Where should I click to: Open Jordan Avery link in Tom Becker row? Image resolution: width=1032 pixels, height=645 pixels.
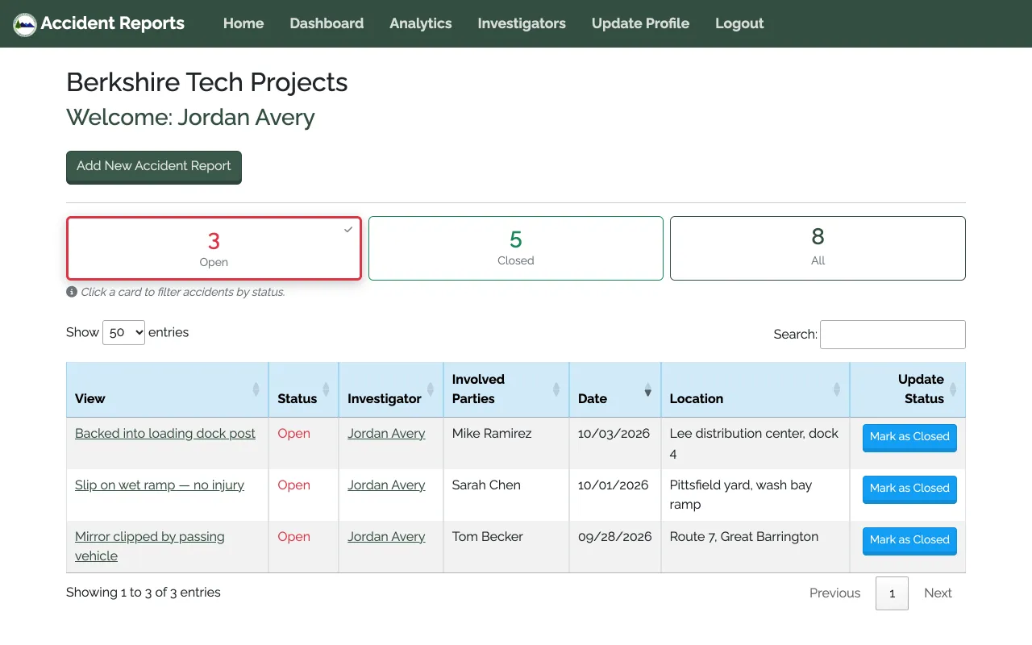[x=386, y=536]
